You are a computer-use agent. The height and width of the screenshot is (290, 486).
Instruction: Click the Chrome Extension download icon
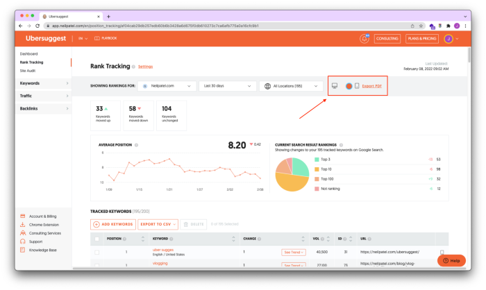point(23,225)
